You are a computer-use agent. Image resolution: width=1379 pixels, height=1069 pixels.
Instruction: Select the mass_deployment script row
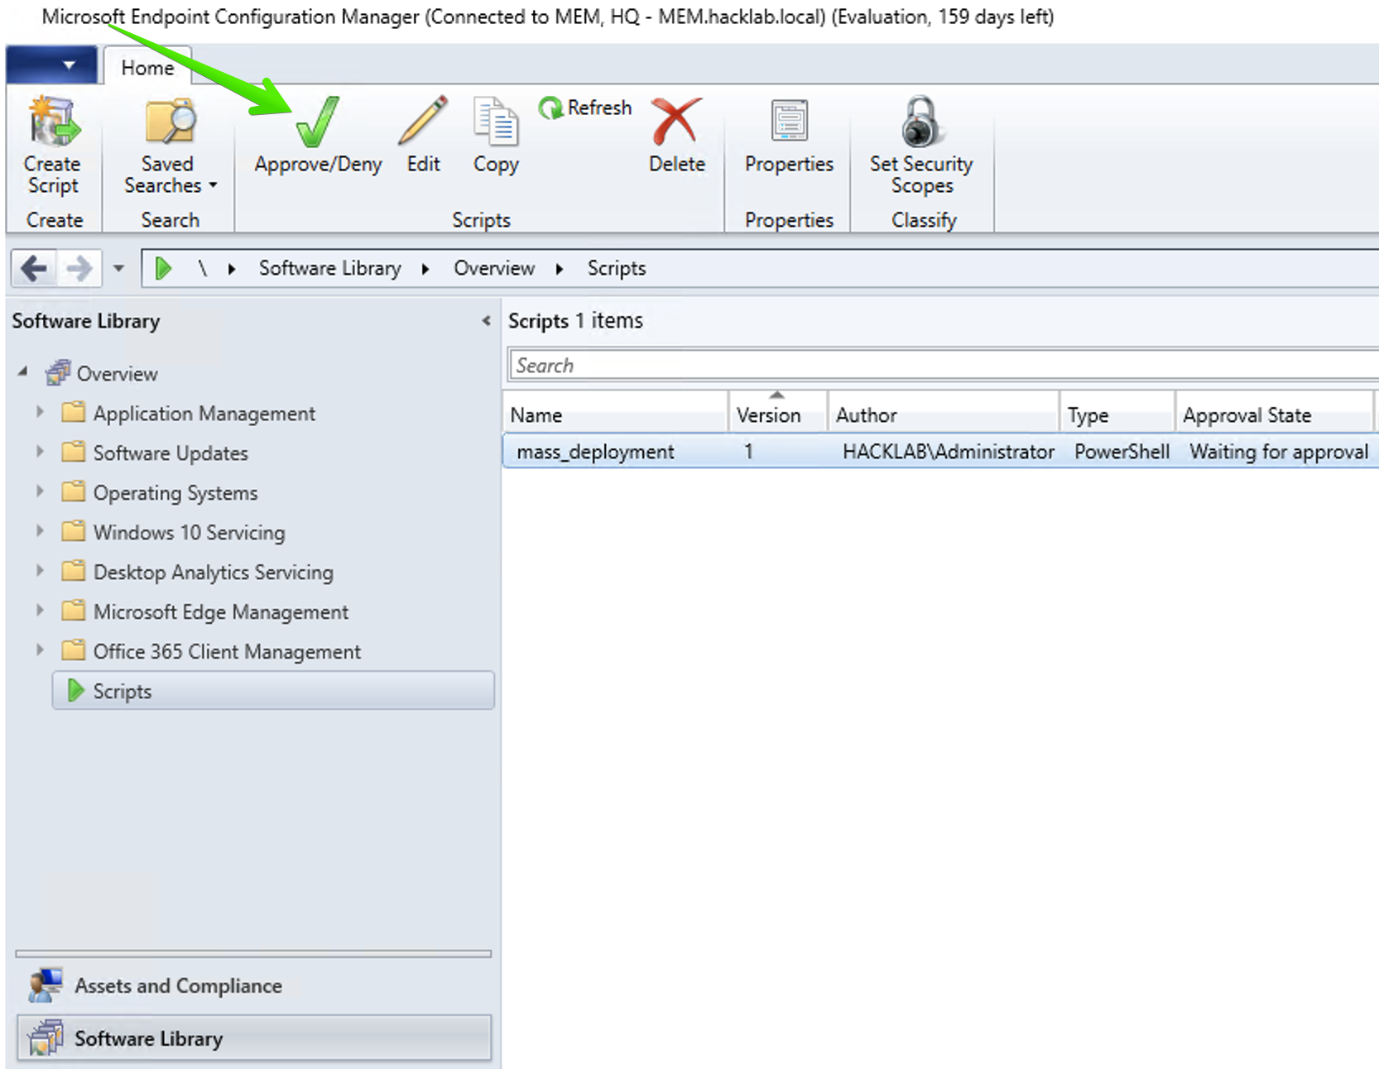[595, 452]
